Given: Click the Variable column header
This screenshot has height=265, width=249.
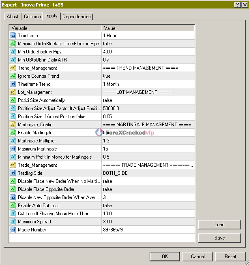Looking at the screenshot, I should 55,28.
